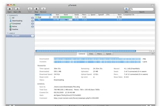Click the magnifier icon in search box
This screenshot has height=106, width=161.
[x=132, y=9]
